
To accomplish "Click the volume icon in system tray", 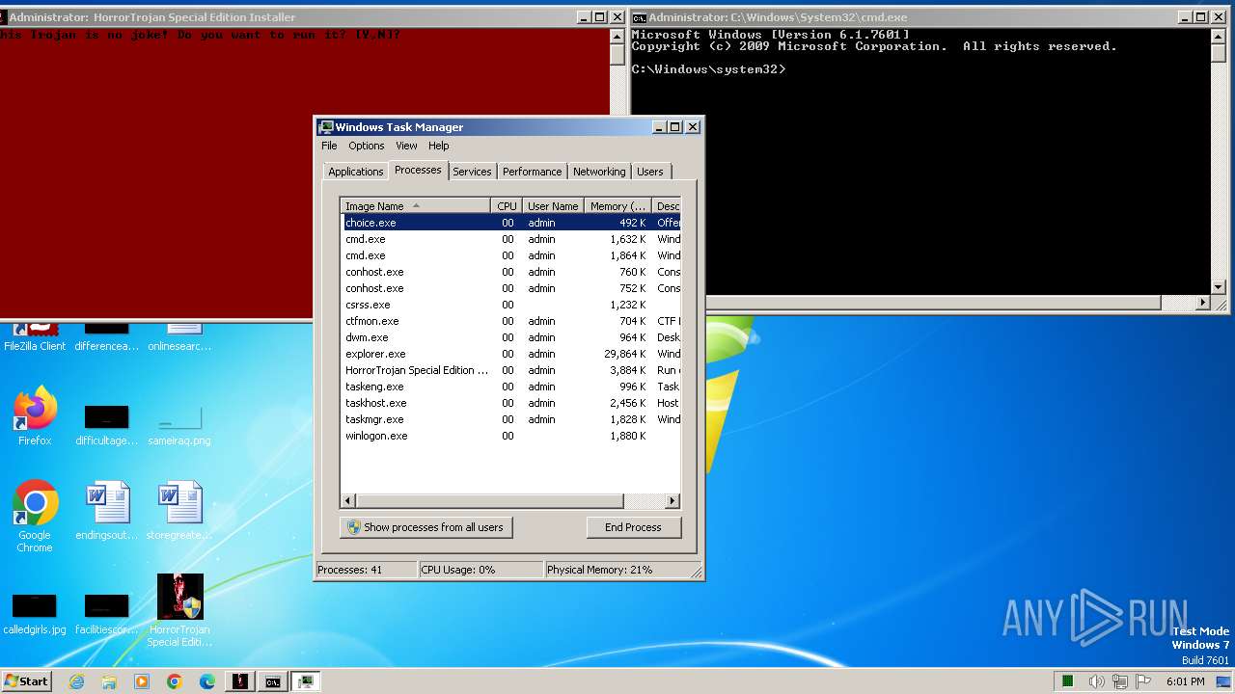I will (1096, 681).
